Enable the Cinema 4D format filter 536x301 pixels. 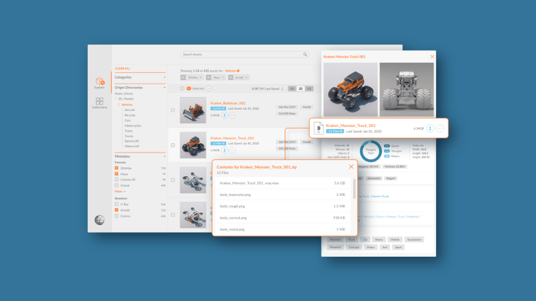click(117, 179)
